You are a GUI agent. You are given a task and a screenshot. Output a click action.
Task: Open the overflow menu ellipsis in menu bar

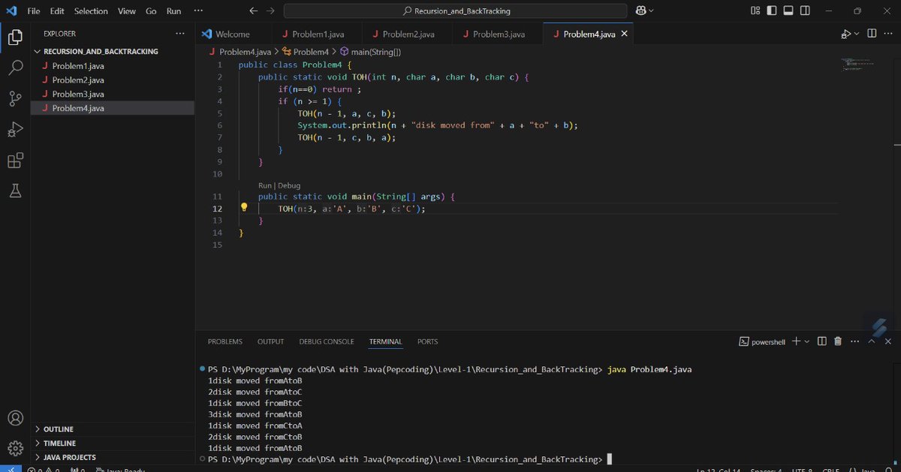point(198,11)
